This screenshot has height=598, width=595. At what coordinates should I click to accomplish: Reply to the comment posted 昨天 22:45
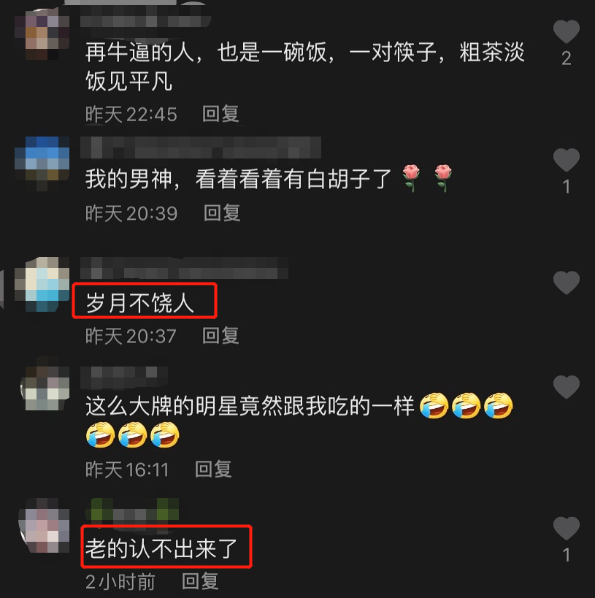(220, 114)
